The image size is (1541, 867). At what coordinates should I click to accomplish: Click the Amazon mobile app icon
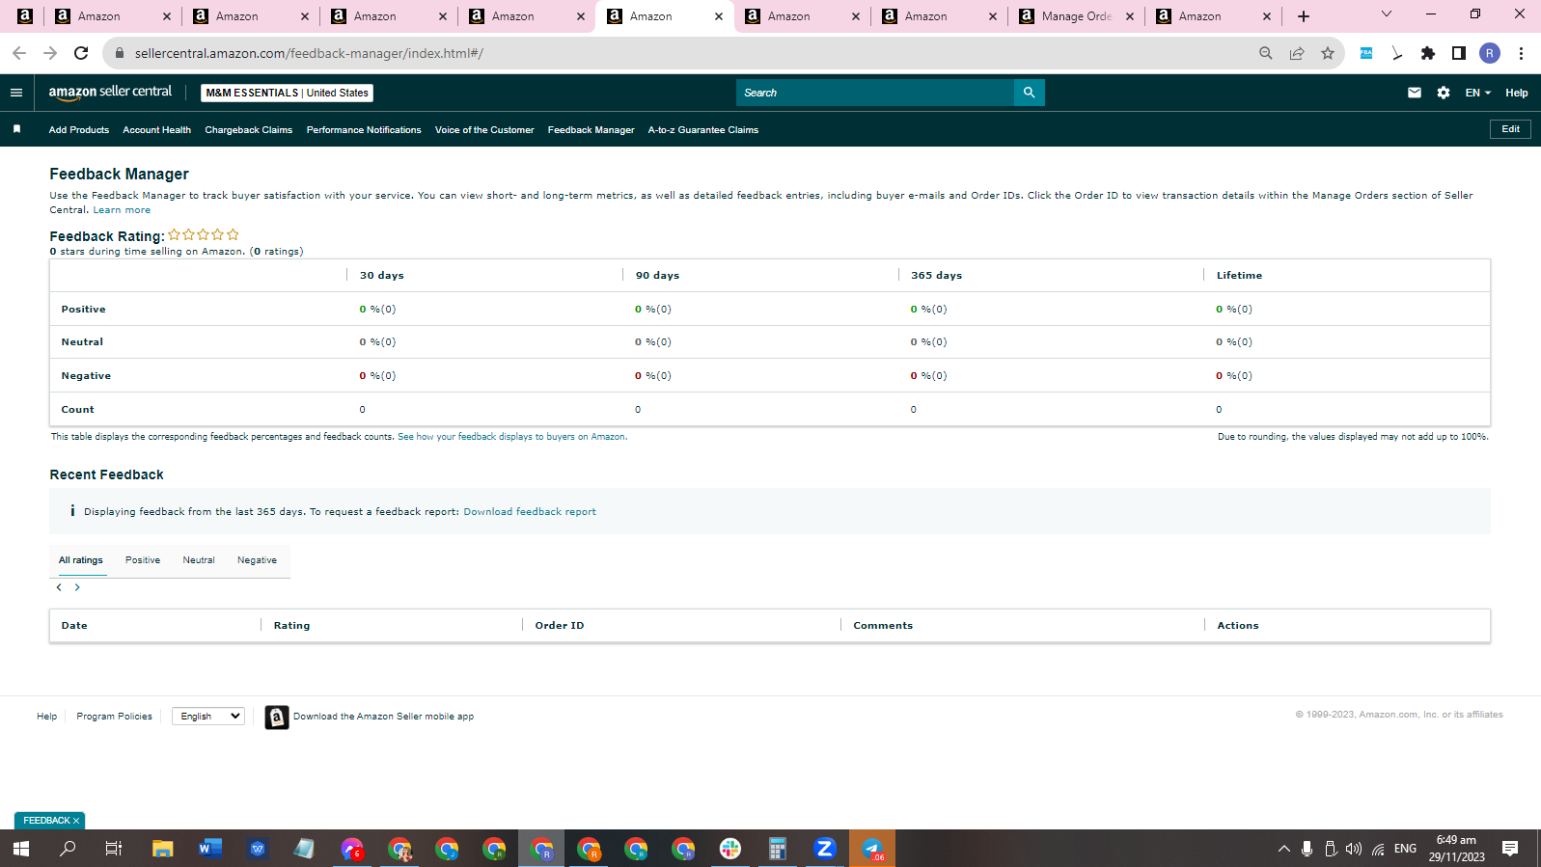(277, 717)
